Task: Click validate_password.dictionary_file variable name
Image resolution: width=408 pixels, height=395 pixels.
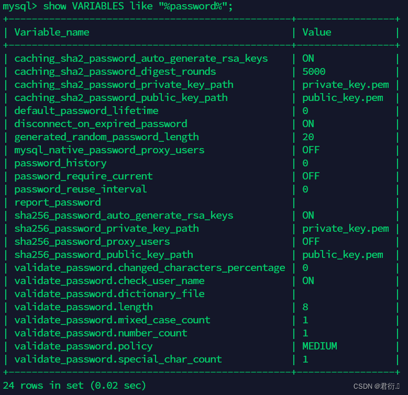Action: pos(109,294)
